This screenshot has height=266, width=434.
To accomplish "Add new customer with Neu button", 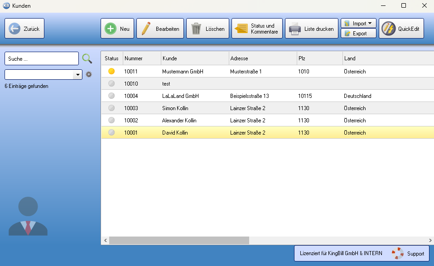I will pos(117,29).
